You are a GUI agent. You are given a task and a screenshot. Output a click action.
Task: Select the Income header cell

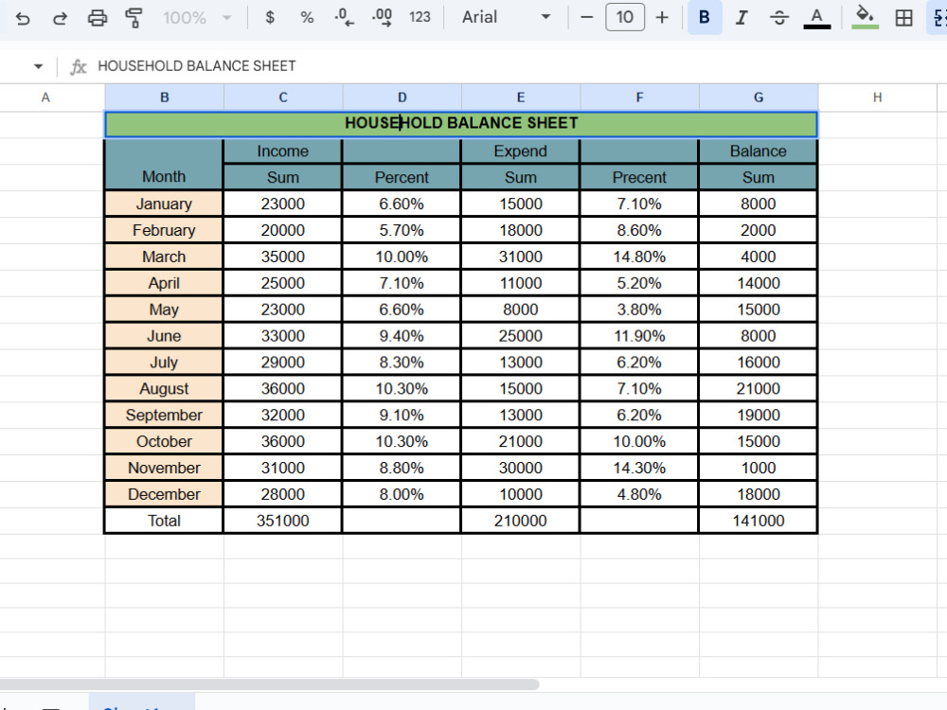tap(282, 151)
